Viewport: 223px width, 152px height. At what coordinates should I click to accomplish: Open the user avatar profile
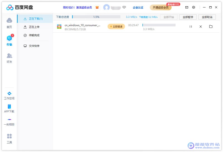[x=106, y=8]
